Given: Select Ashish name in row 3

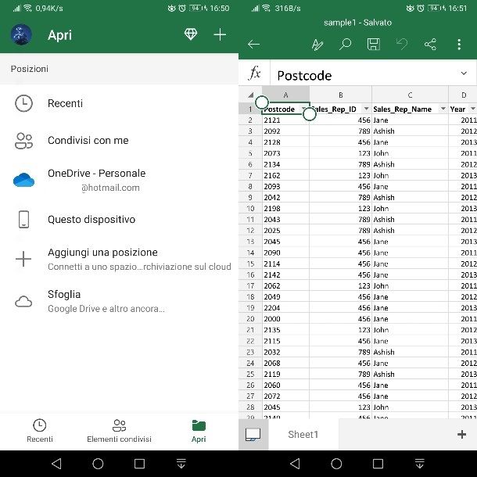Looking at the screenshot, I should 410,131.
